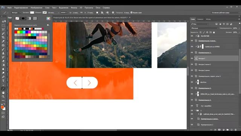Select the Zoom tool
The image size is (241, 136).
pyautogui.click(x=3, y=97)
